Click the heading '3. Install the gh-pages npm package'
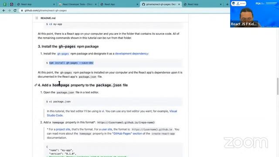This screenshot has height=157, width=279. click(x=68, y=47)
